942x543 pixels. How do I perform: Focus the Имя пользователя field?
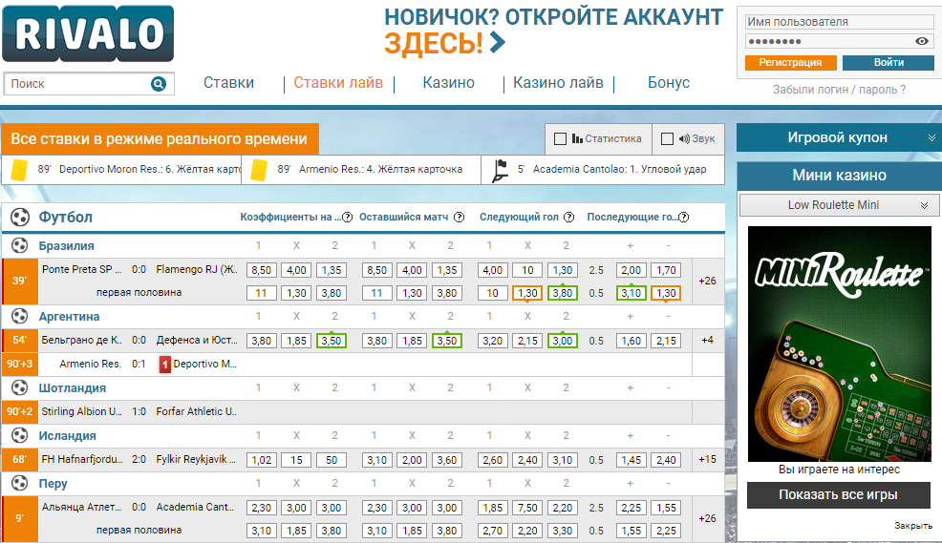coord(839,22)
